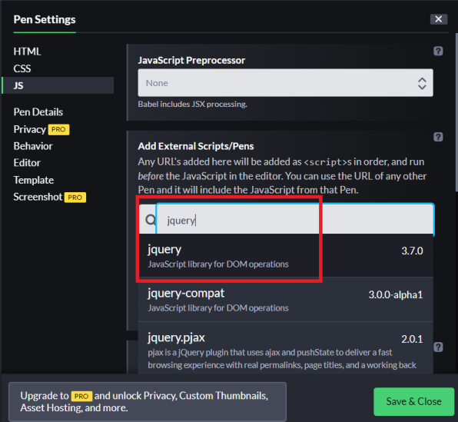Select the jquery-compat search result
This screenshot has height=422, width=458.
(285, 300)
